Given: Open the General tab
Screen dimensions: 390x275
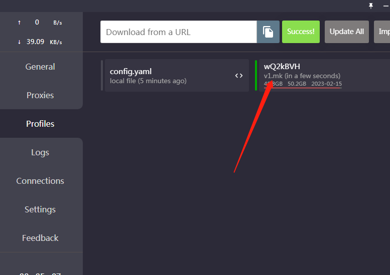Looking at the screenshot, I should point(40,67).
